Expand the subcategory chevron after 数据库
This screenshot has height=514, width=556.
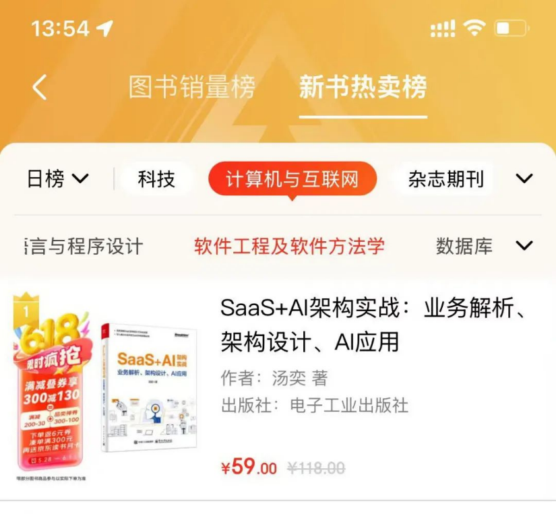point(524,245)
